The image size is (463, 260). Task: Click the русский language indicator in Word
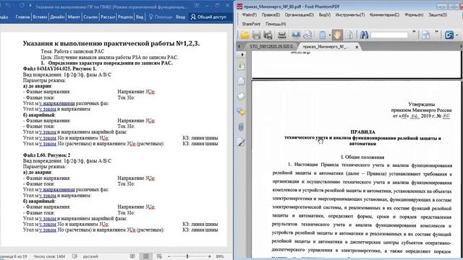pyautogui.click(x=90, y=256)
